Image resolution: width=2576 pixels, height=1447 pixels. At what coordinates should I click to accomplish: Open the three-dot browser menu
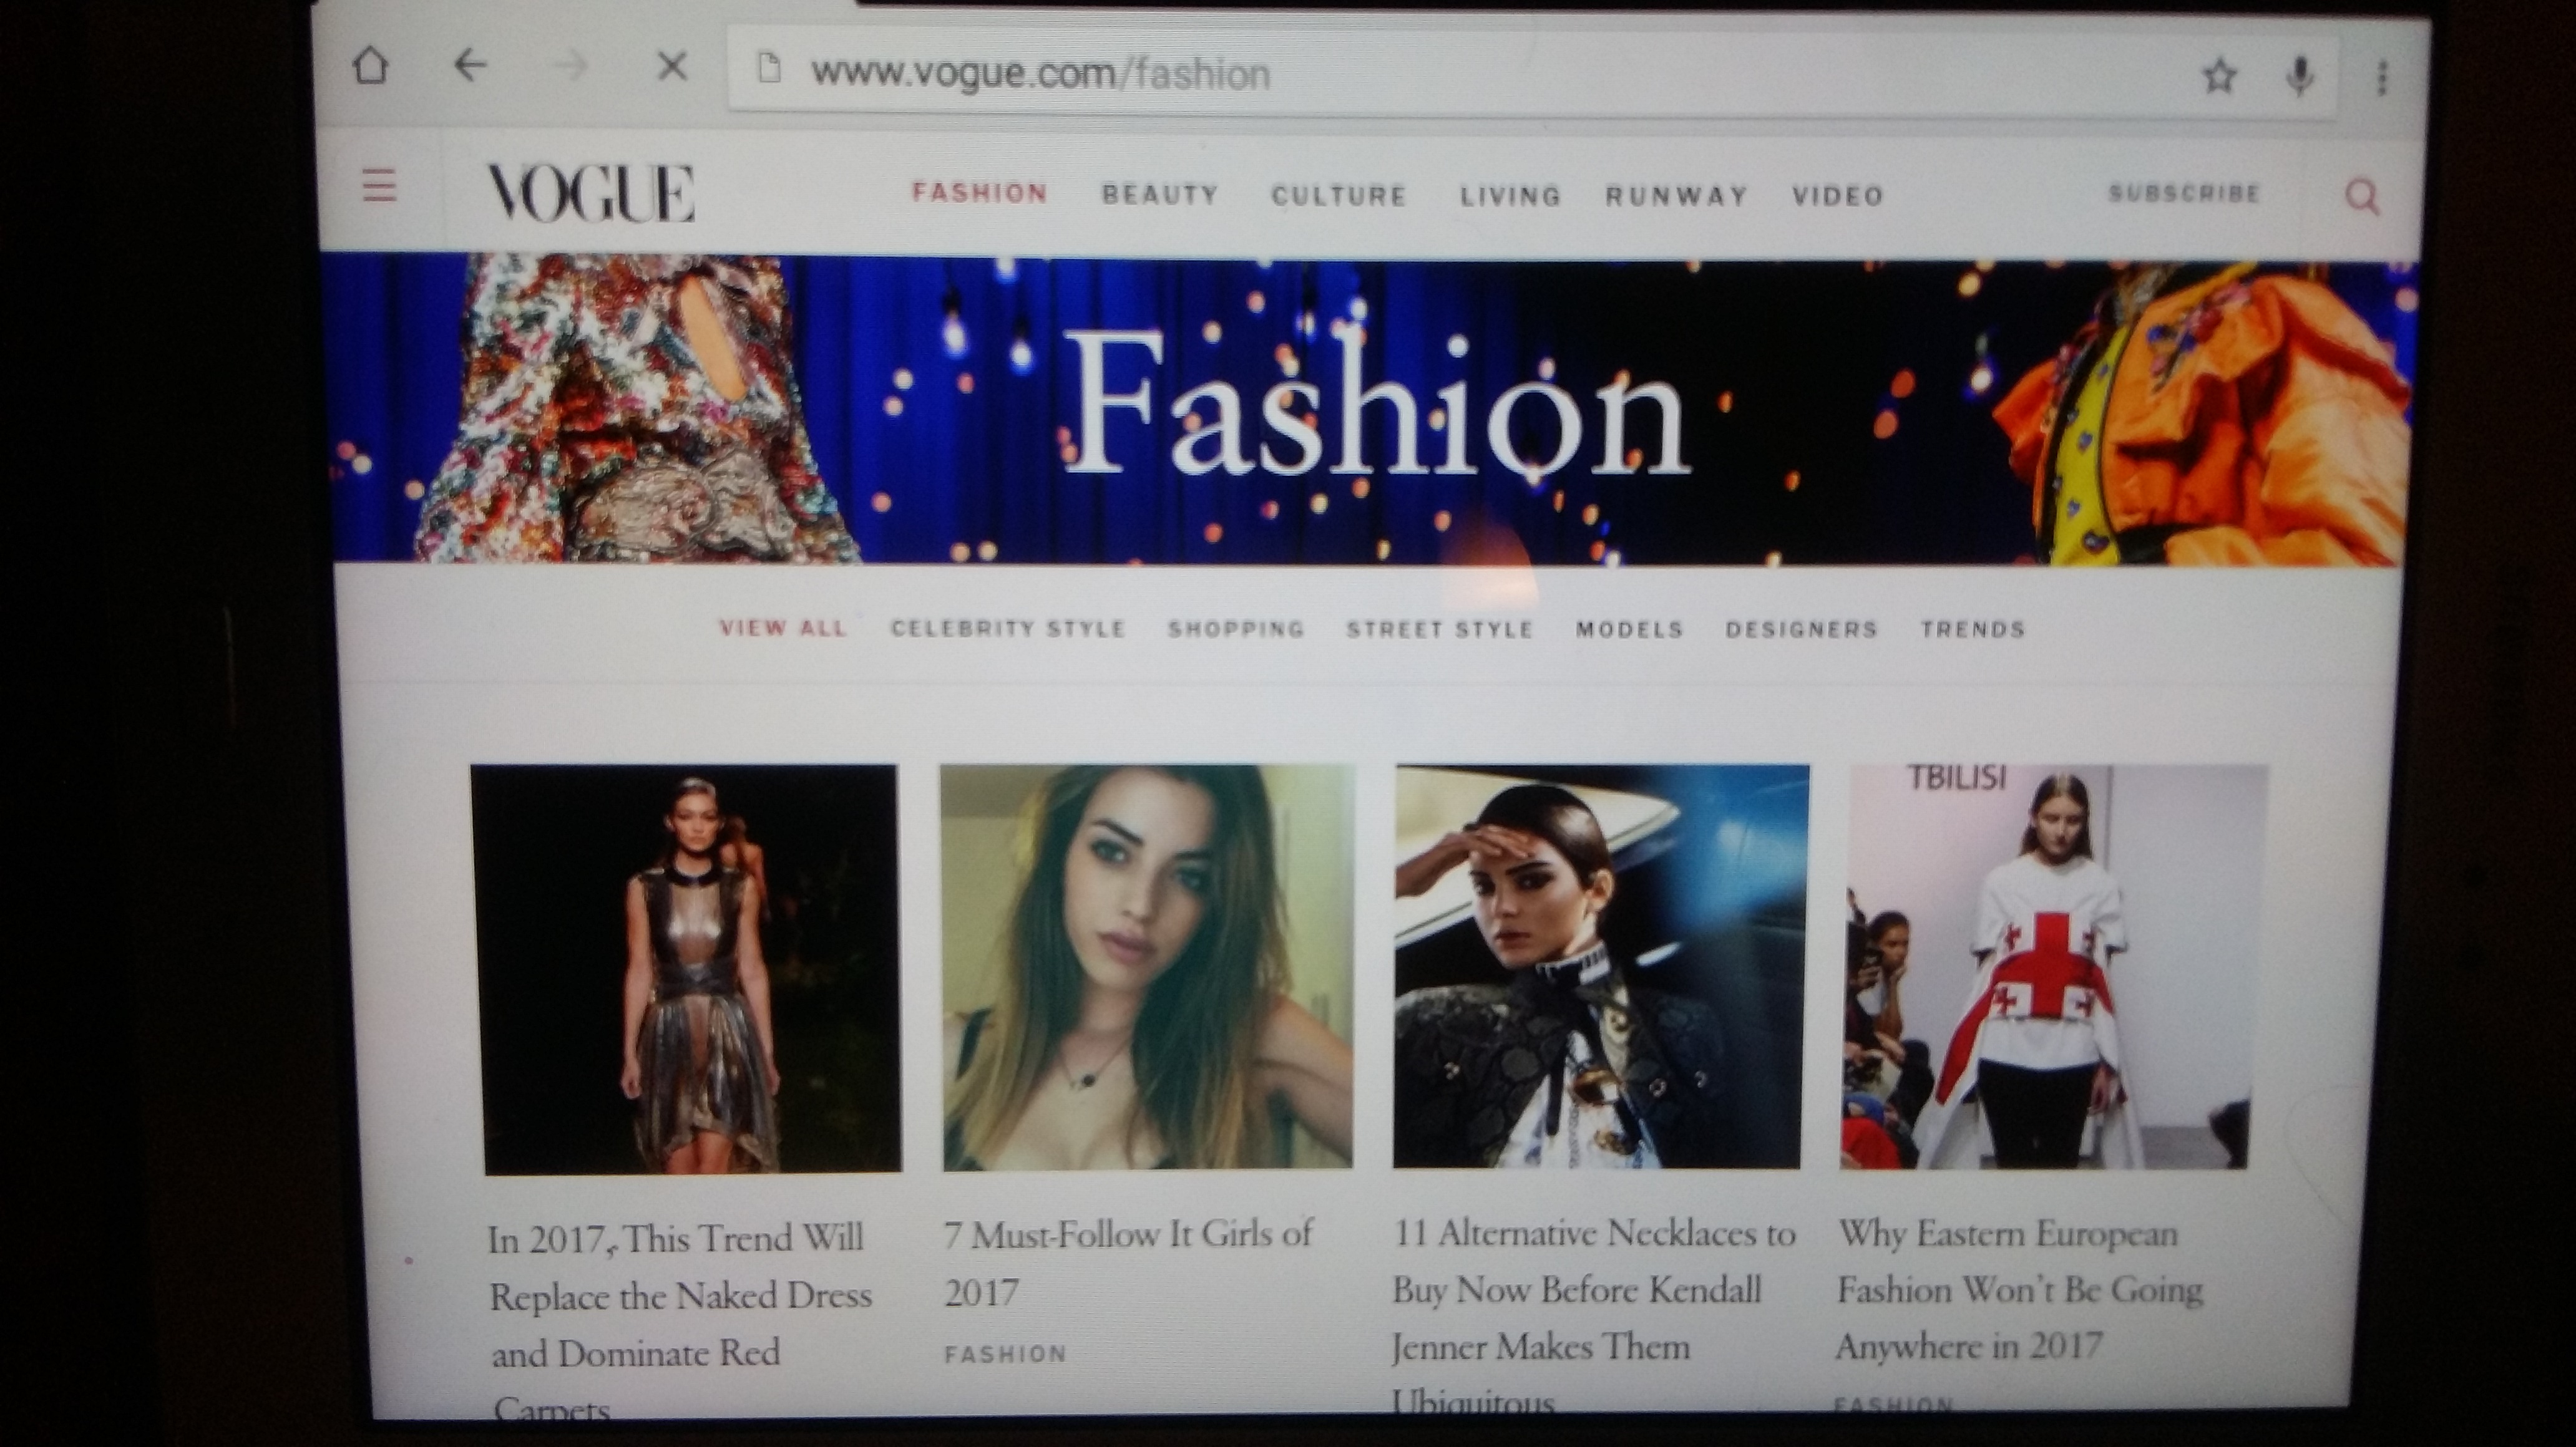pos(2382,77)
